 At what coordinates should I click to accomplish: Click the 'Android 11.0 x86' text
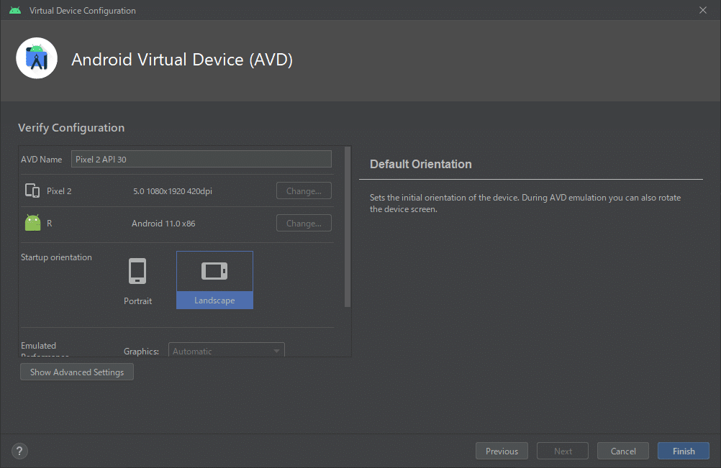(x=163, y=223)
